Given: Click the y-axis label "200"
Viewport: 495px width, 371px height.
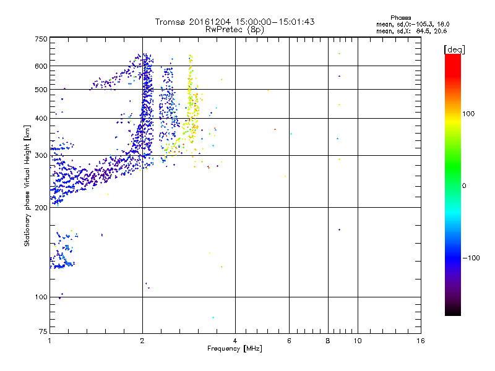Looking at the screenshot, I should coord(41,208).
